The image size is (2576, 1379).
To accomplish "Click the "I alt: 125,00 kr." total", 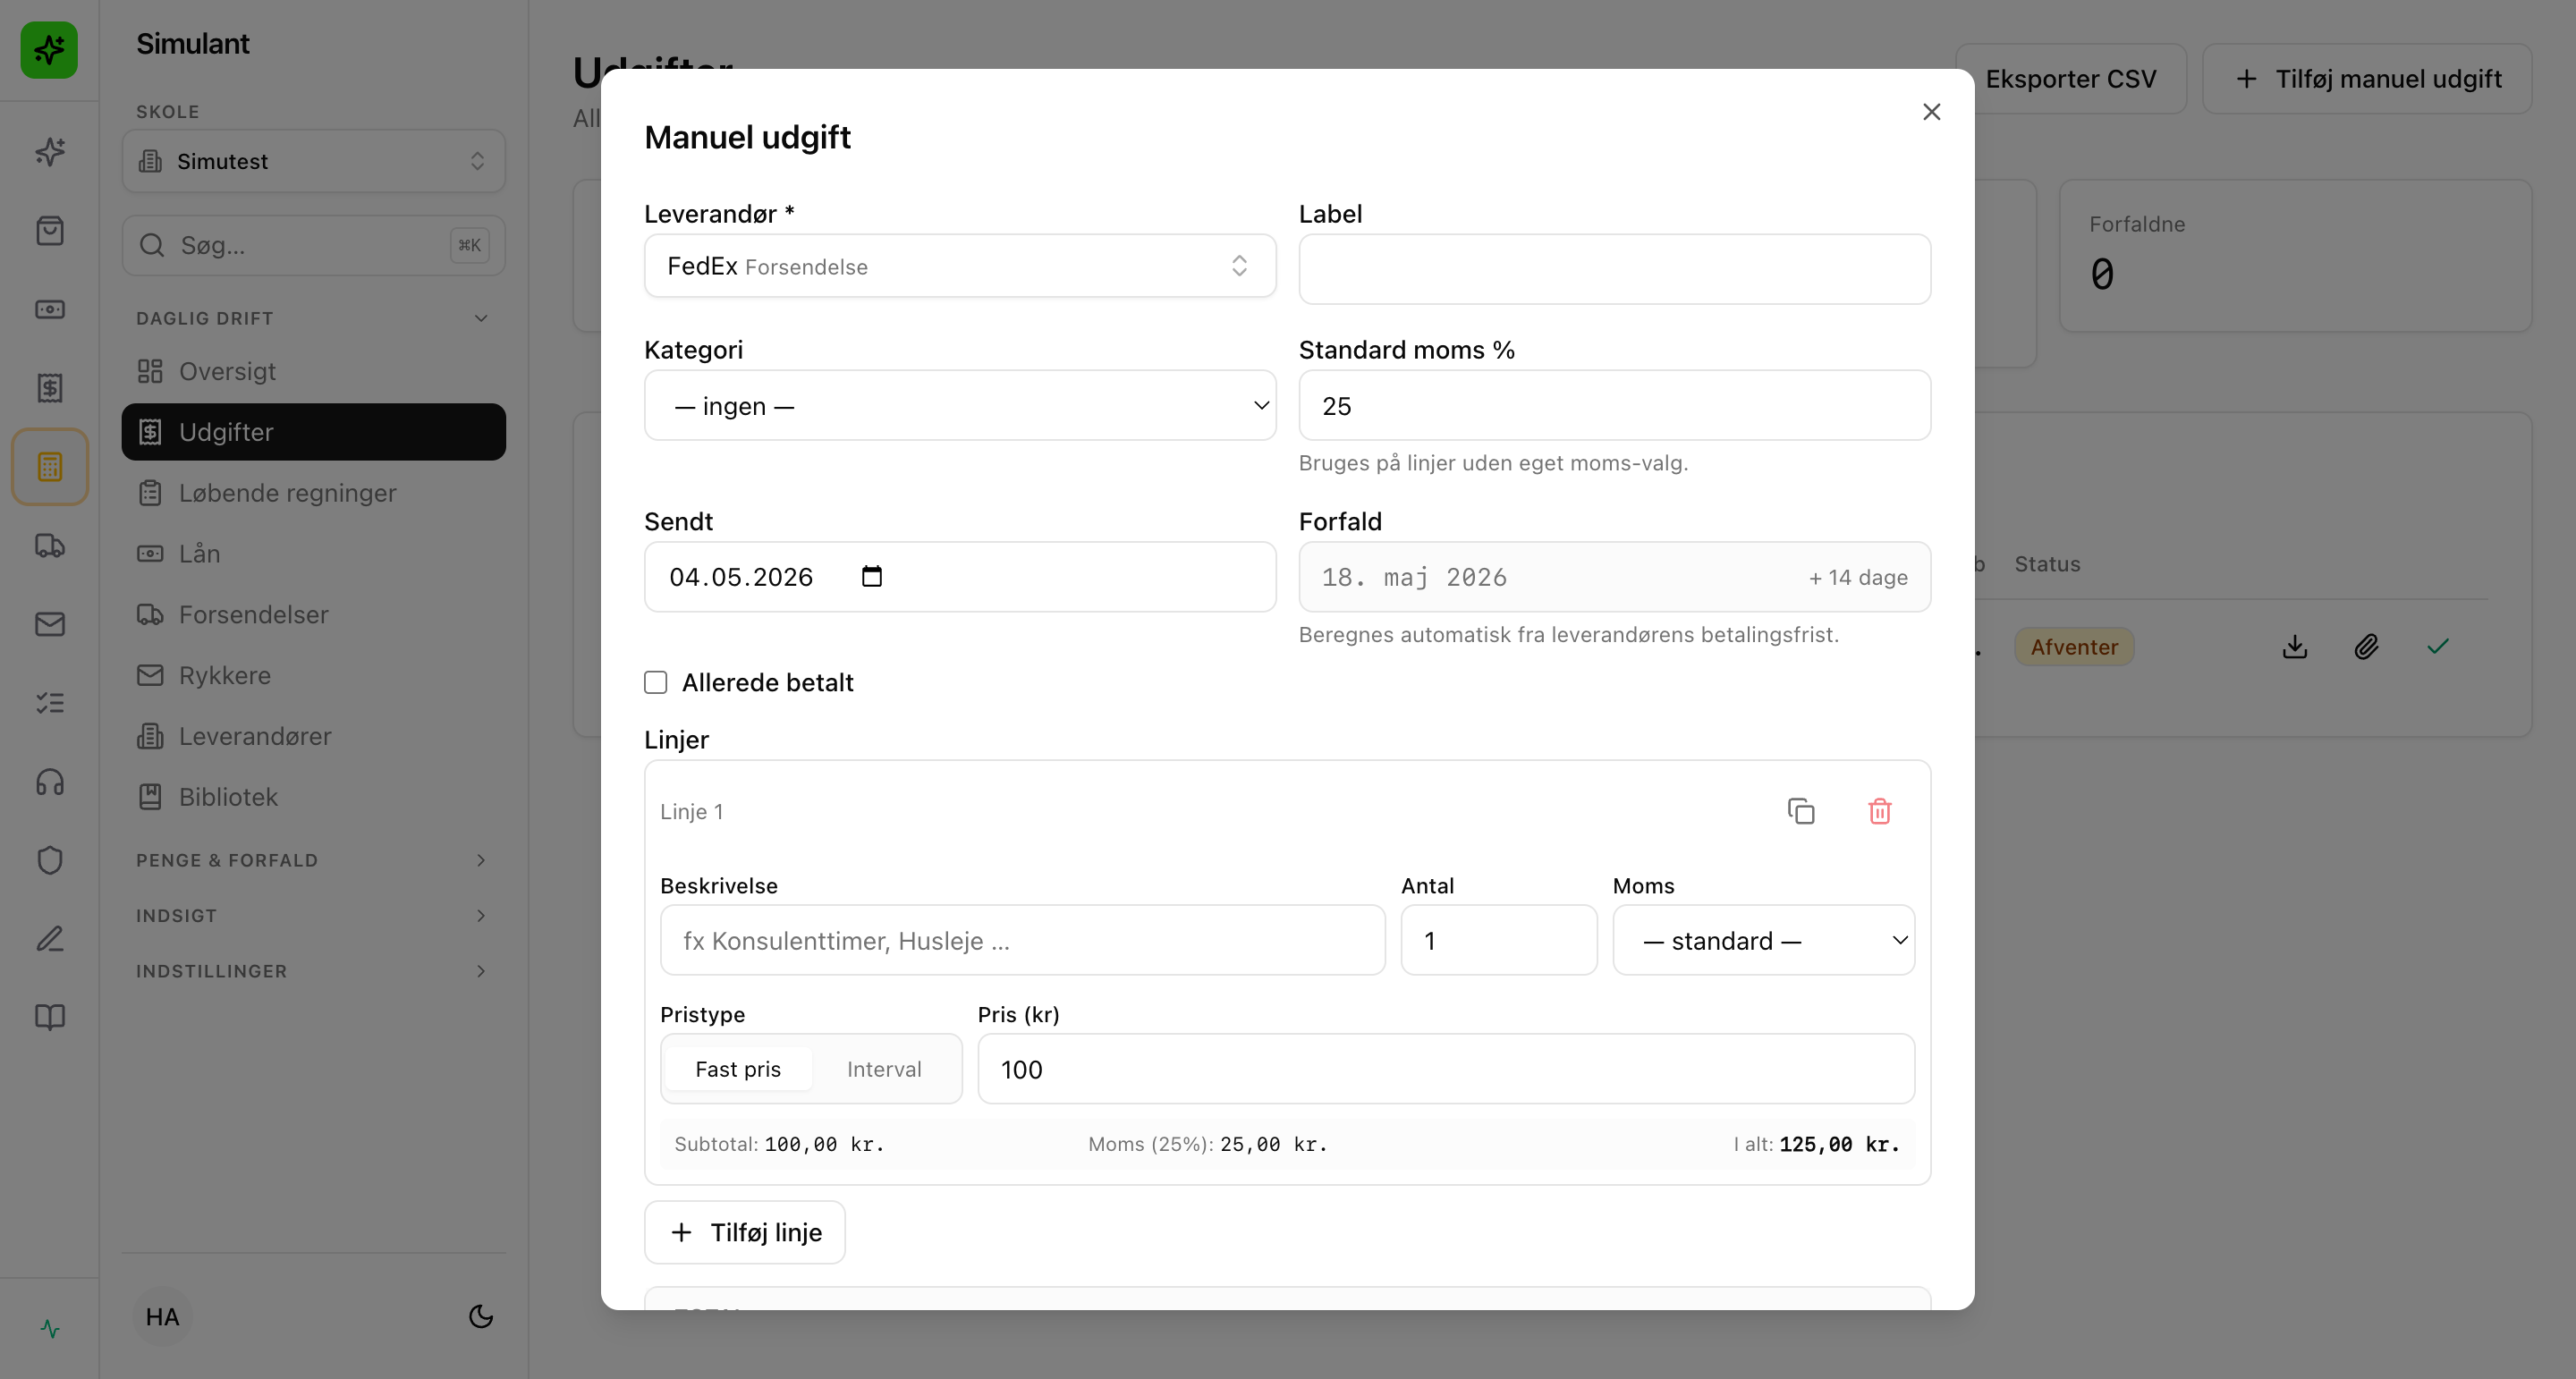I will (1816, 1144).
